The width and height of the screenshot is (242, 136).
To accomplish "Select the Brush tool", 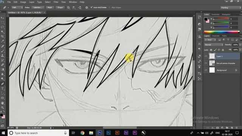I will tap(2, 51).
